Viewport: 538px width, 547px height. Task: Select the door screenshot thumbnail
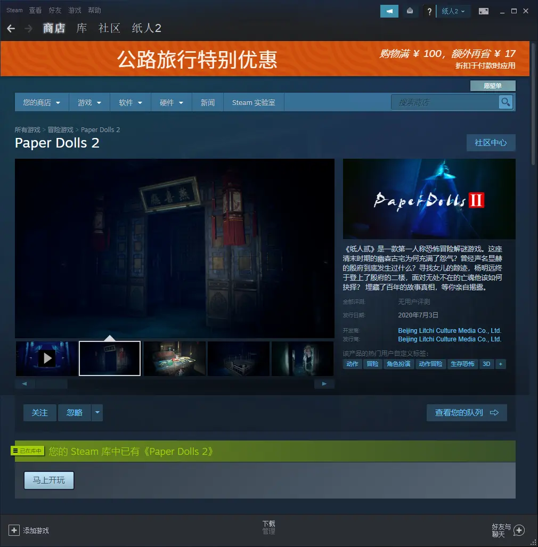pyautogui.click(x=110, y=358)
